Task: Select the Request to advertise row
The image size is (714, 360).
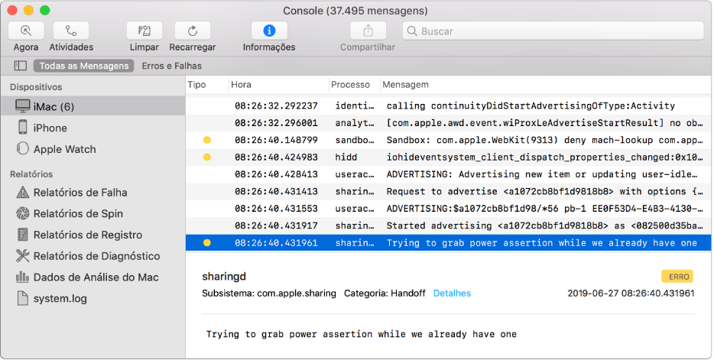Action: click(448, 192)
